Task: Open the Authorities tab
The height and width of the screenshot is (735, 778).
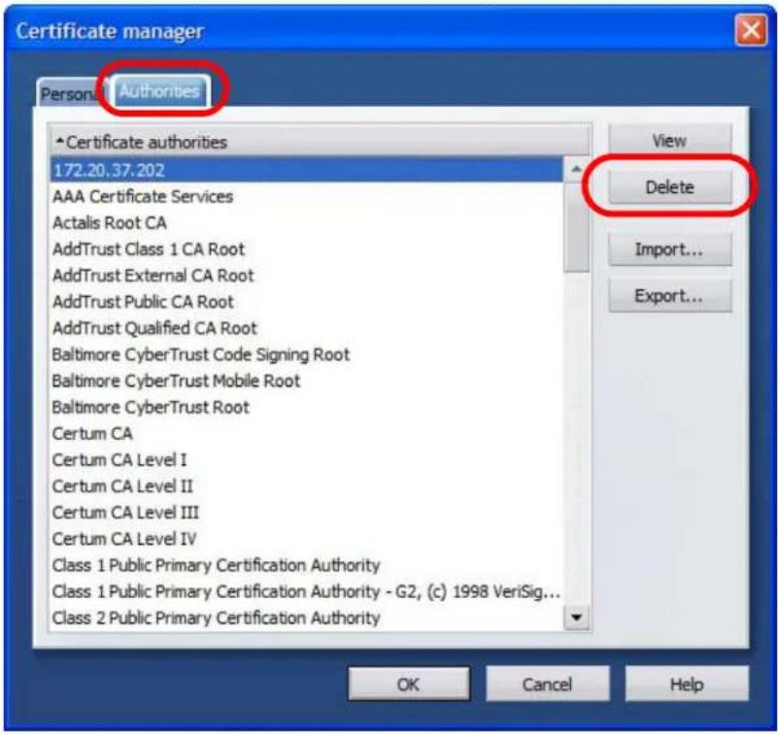Action: click(x=159, y=90)
